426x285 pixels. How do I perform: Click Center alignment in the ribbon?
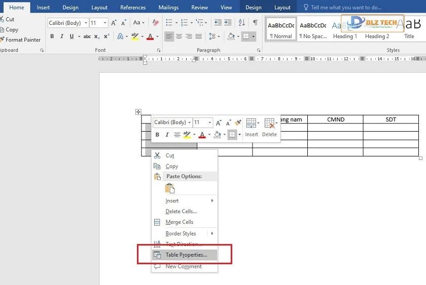pos(179,36)
